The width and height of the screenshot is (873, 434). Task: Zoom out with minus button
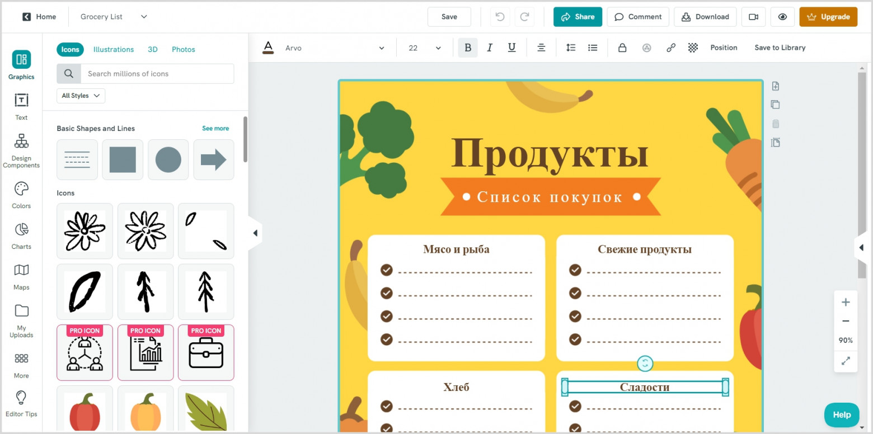(x=846, y=321)
